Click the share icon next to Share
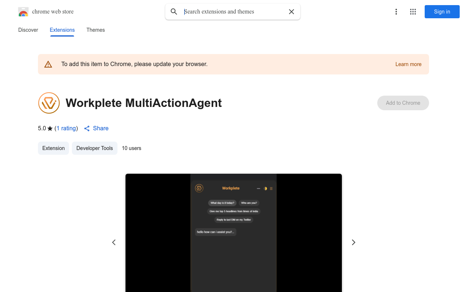467x292 pixels. (x=87, y=128)
